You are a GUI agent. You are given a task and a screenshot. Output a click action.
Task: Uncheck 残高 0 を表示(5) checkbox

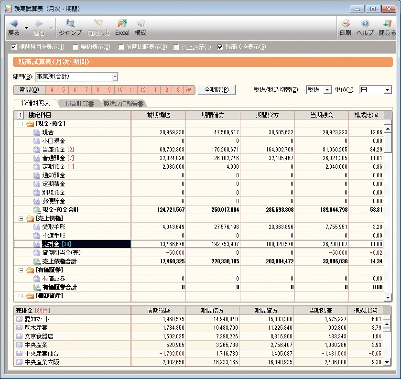pos(220,47)
